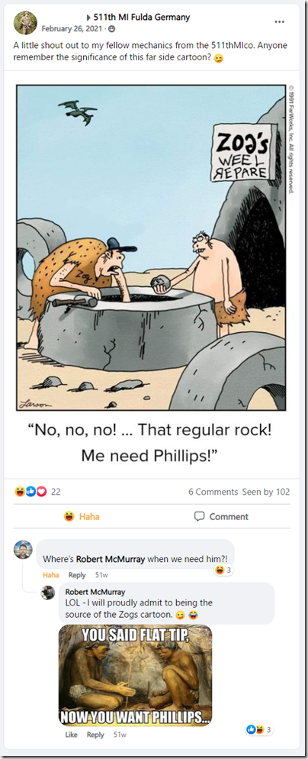Image resolution: width=308 pixels, height=759 pixels.
Task: Click Robert McMurray's small reply avatar
Action: coord(48,593)
